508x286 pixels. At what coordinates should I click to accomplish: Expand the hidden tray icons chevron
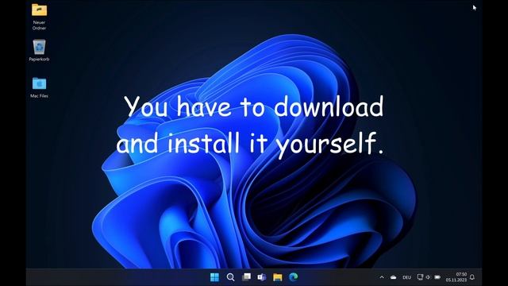click(x=382, y=277)
